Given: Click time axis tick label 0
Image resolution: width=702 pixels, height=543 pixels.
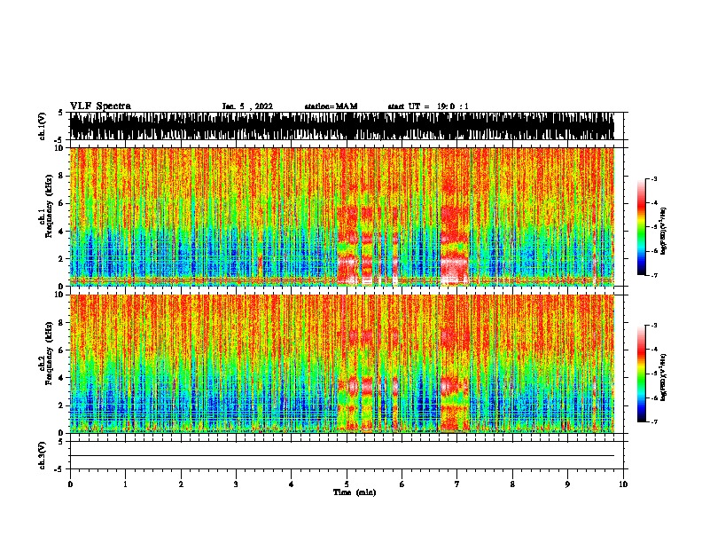Looking at the screenshot, I should [x=70, y=484].
